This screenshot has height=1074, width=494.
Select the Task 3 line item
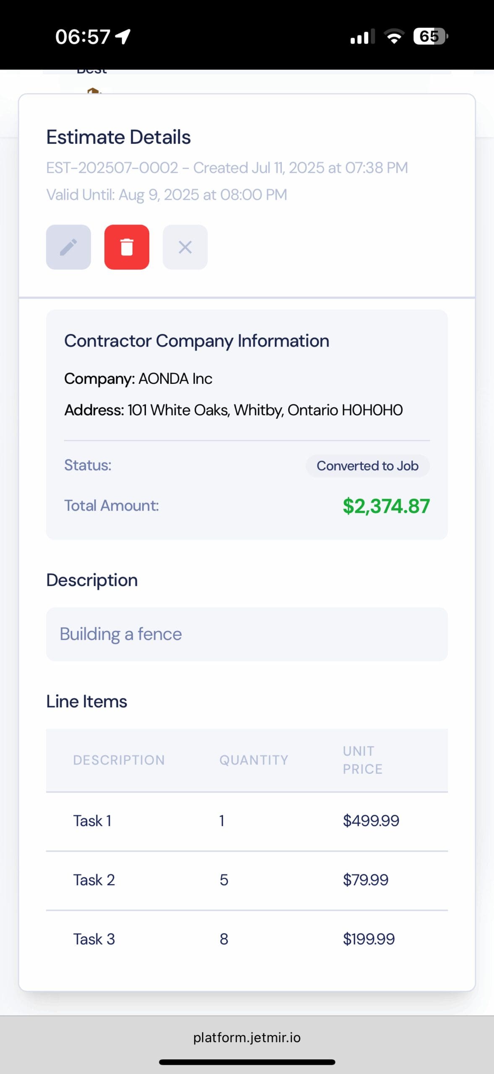point(94,939)
